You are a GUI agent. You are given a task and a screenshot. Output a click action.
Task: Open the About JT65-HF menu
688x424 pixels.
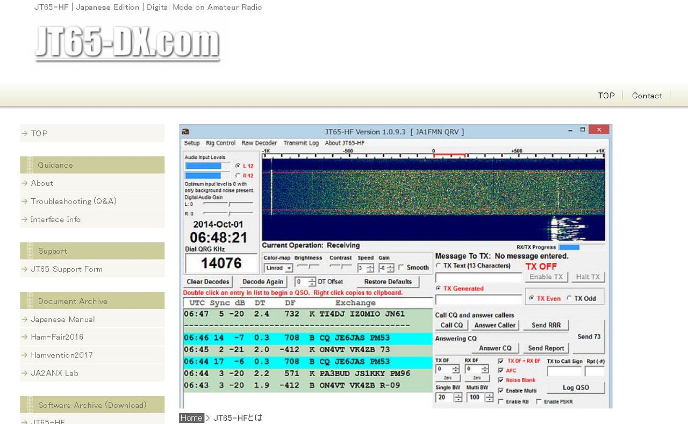pyautogui.click(x=345, y=143)
